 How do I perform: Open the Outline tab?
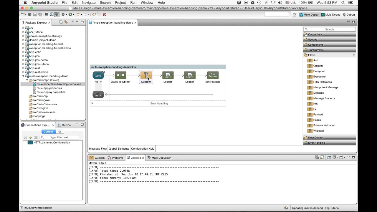(x=64, y=125)
